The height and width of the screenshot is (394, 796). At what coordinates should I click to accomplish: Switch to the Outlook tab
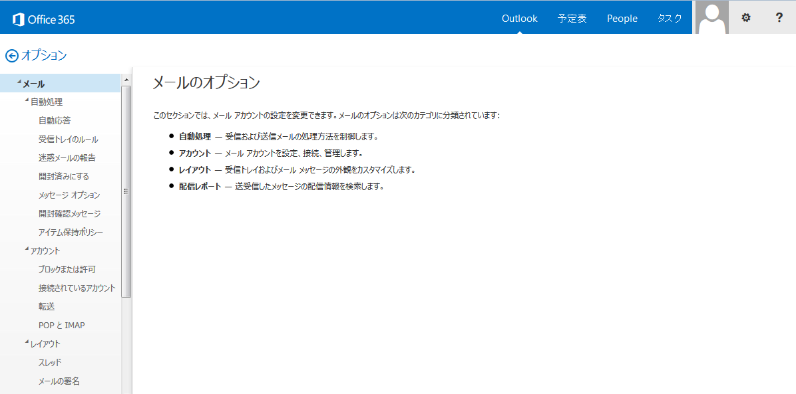click(519, 18)
